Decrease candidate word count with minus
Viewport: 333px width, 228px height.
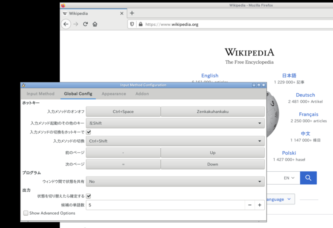click(x=250, y=205)
